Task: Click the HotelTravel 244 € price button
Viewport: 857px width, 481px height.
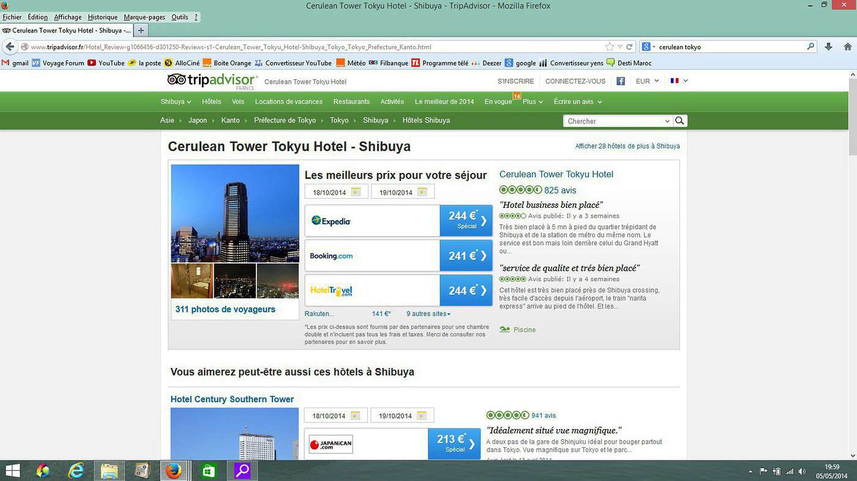Action: coord(466,290)
